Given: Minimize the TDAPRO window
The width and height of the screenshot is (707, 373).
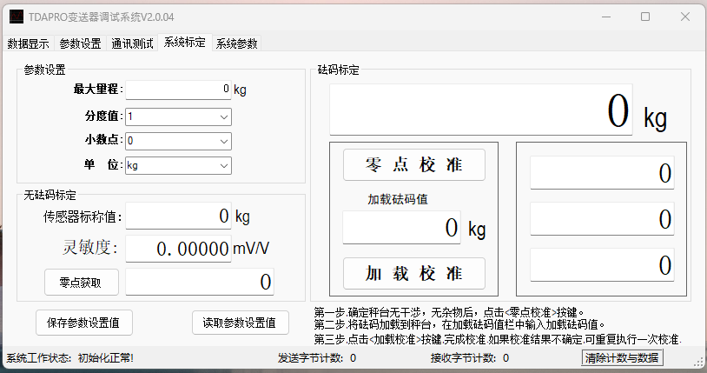Looking at the screenshot, I should tap(606, 17).
